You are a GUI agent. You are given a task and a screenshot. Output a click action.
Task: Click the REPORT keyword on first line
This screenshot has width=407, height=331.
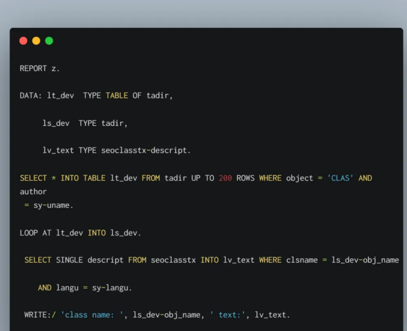click(x=33, y=69)
